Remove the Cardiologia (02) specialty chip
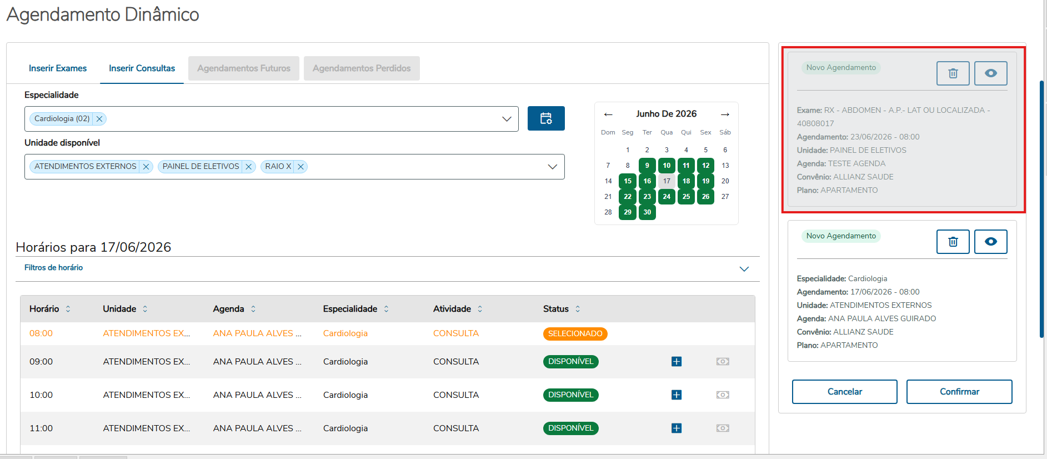The height and width of the screenshot is (459, 1047). [x=99, y=119]
